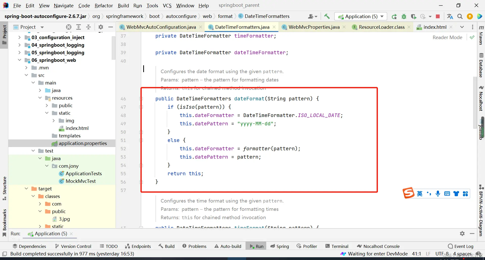Screen dimensions: 485x260
Task: Click the Build project hammer icon
Action: tap(327, 16)
